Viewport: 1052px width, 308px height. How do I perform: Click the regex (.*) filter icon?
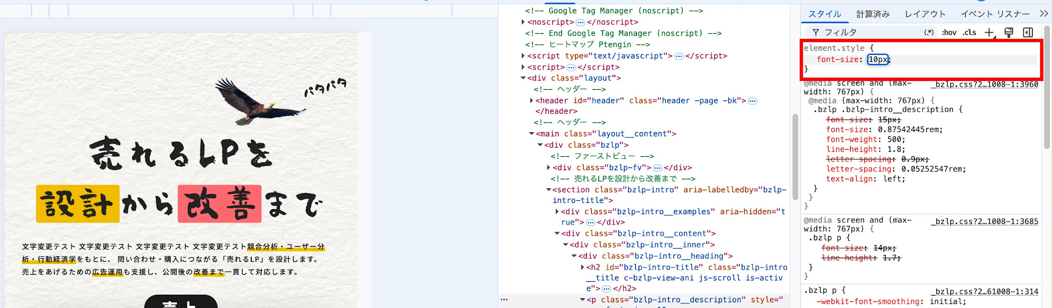[x=929, y=32]
